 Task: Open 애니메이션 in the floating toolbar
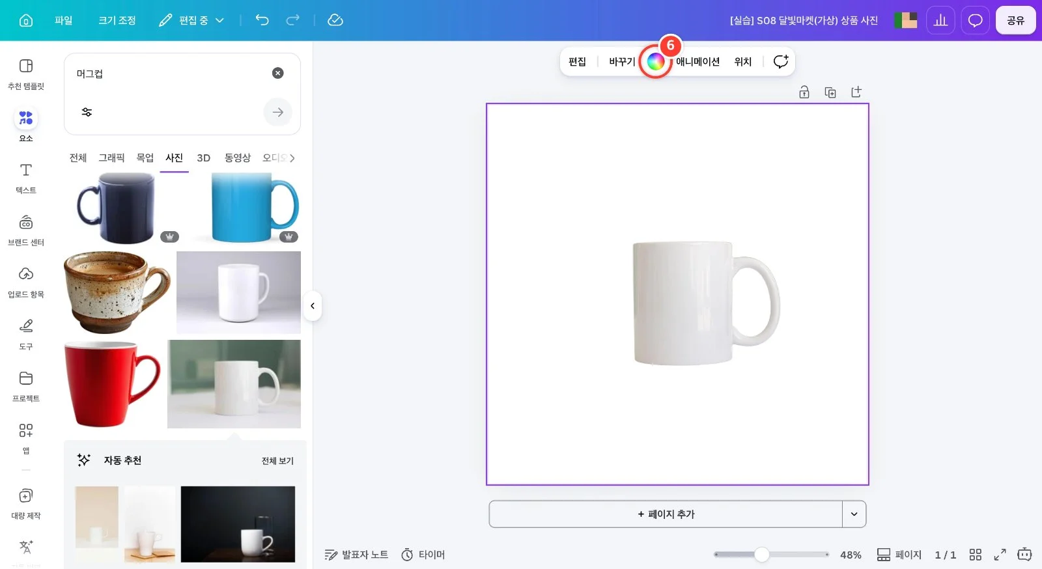tap(697, 61)
